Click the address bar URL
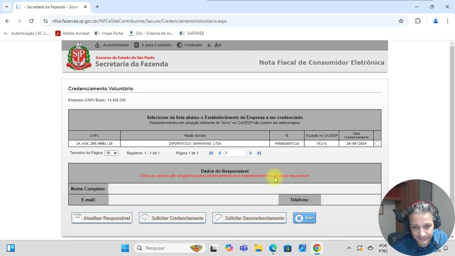 (140, 21)
